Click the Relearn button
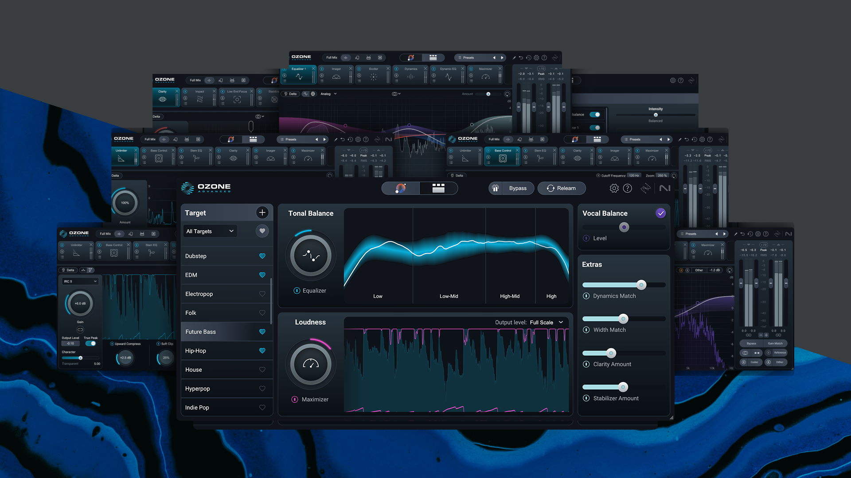851x478 pixels. [x=561, y=189]
